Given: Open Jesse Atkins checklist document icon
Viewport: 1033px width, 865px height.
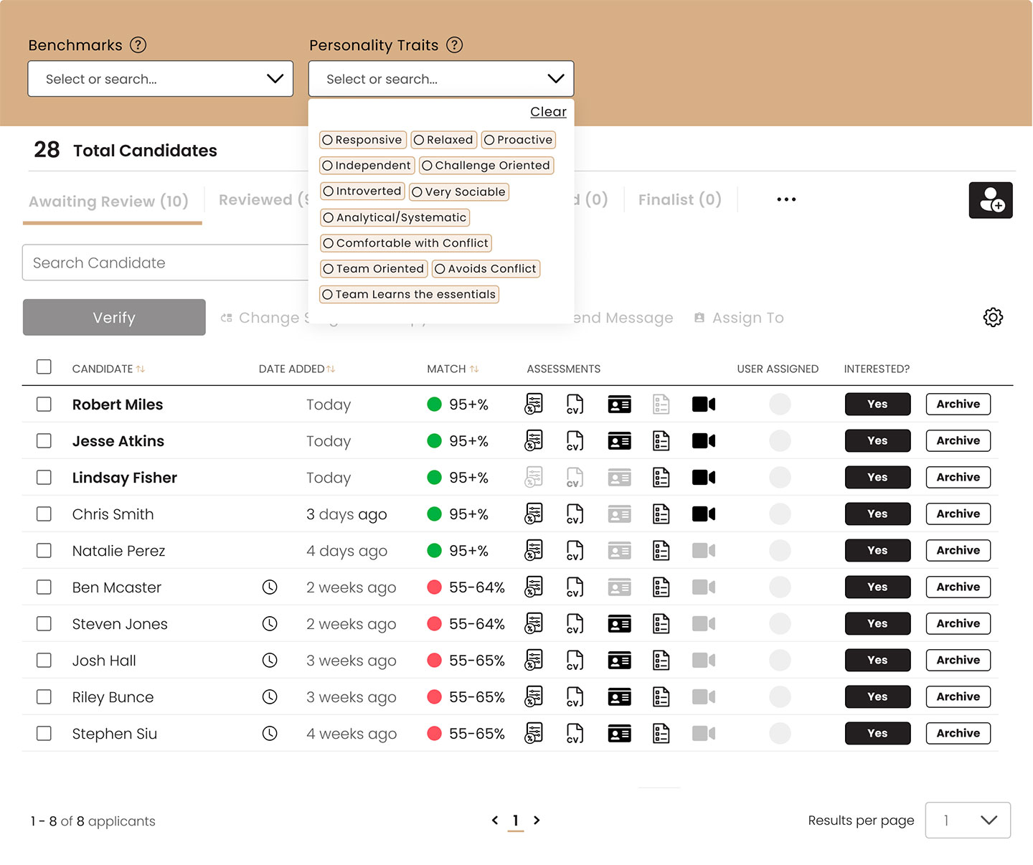Looking at the screenshot, I should click(x=661, y=441).
